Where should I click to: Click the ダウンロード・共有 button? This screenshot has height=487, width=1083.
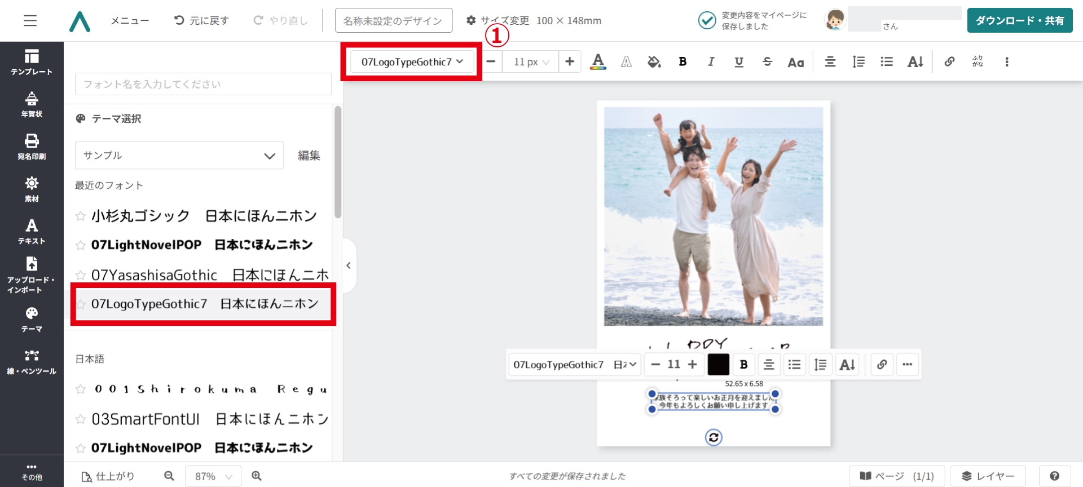click(x=1019, y=21)
